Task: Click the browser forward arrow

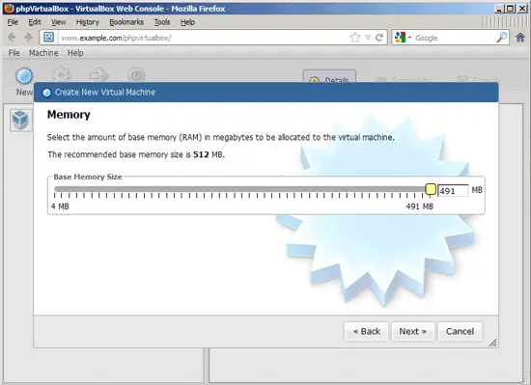Action: coord(28,38)
